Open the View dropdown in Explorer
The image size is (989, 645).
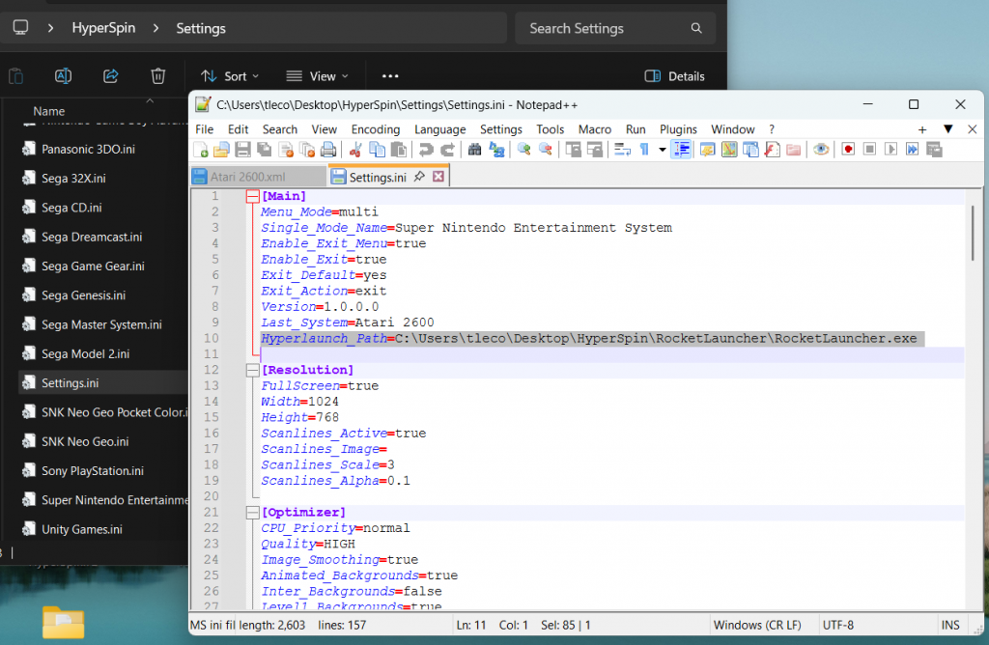click(x=317, y=76)
